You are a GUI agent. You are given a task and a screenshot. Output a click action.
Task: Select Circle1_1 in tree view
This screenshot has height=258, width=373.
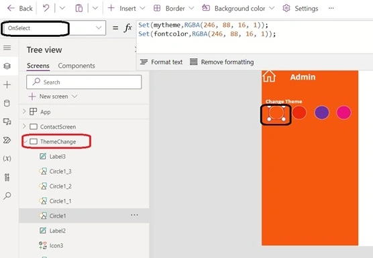60,201
